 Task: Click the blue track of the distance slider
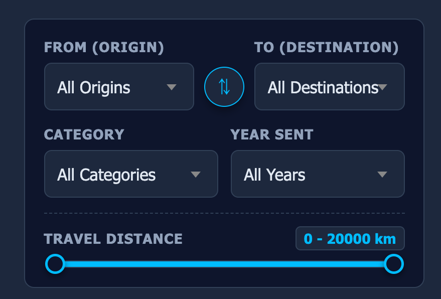[x=225, y=263]
